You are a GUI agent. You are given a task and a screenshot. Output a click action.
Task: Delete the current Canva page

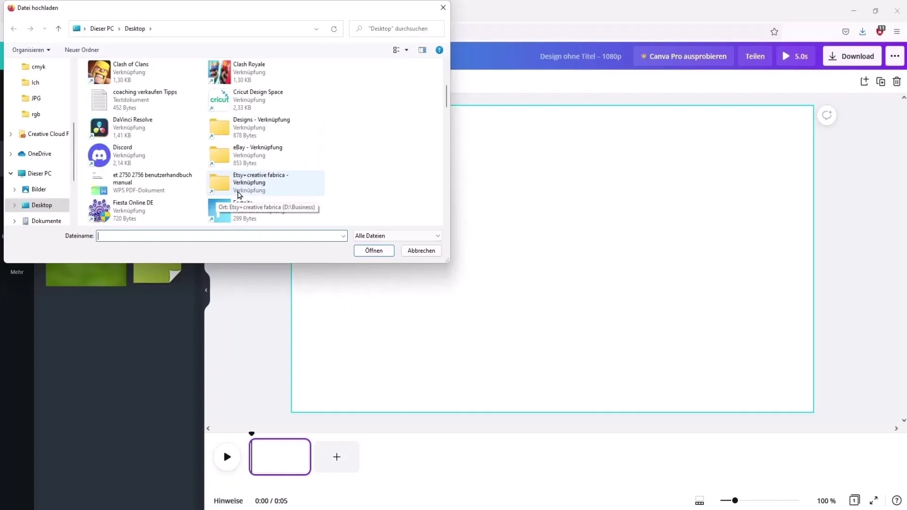click(897, 82)
